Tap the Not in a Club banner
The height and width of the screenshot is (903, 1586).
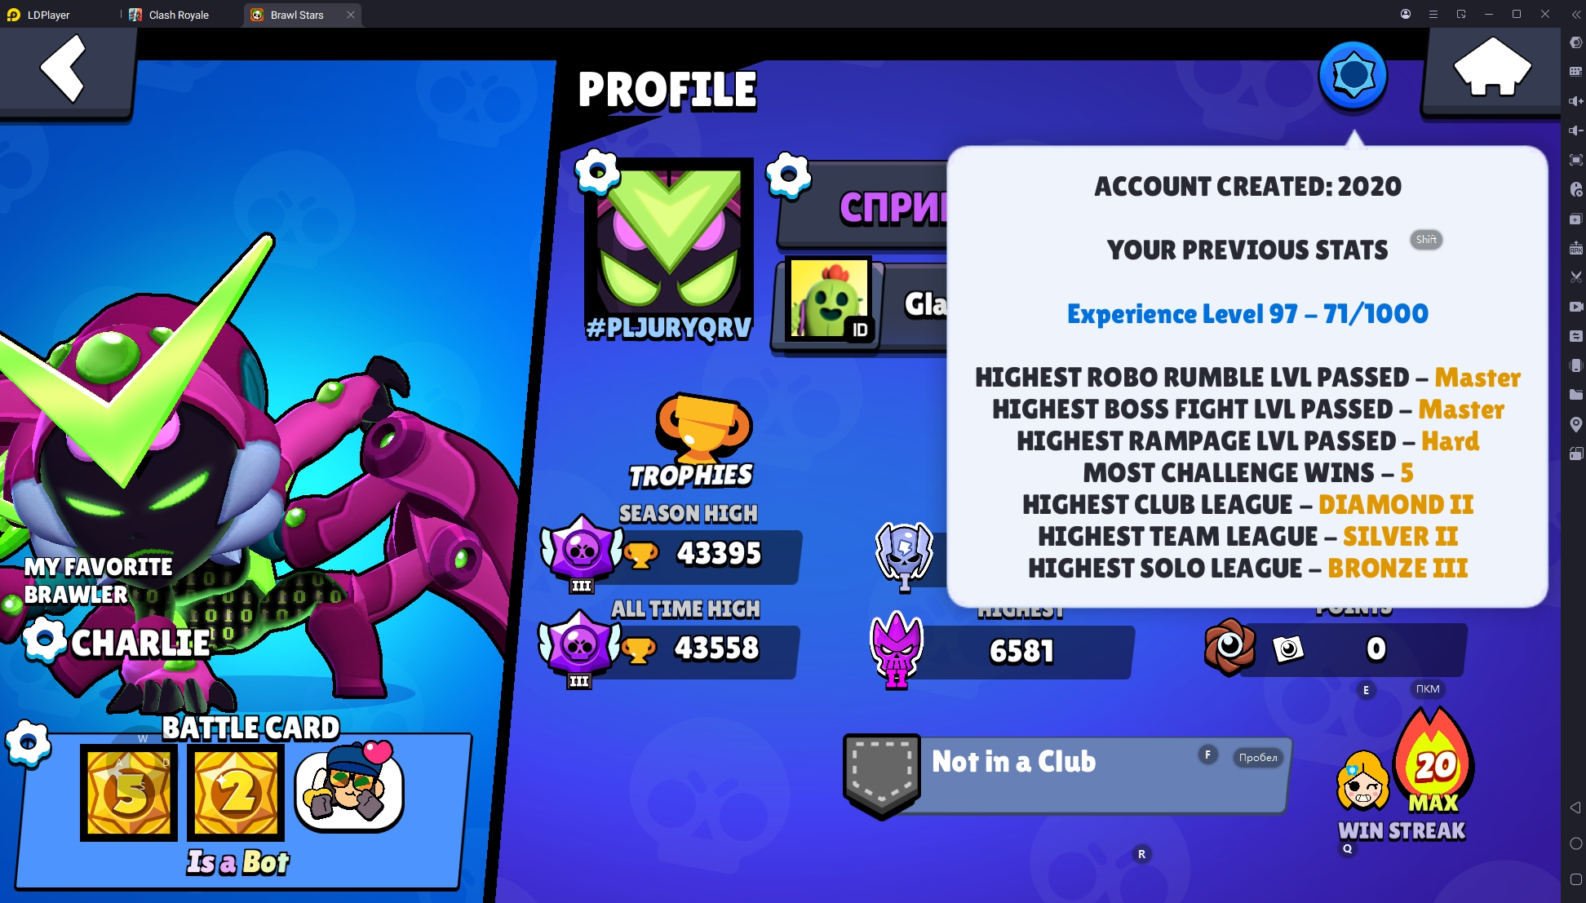[x=1067, y=774]
